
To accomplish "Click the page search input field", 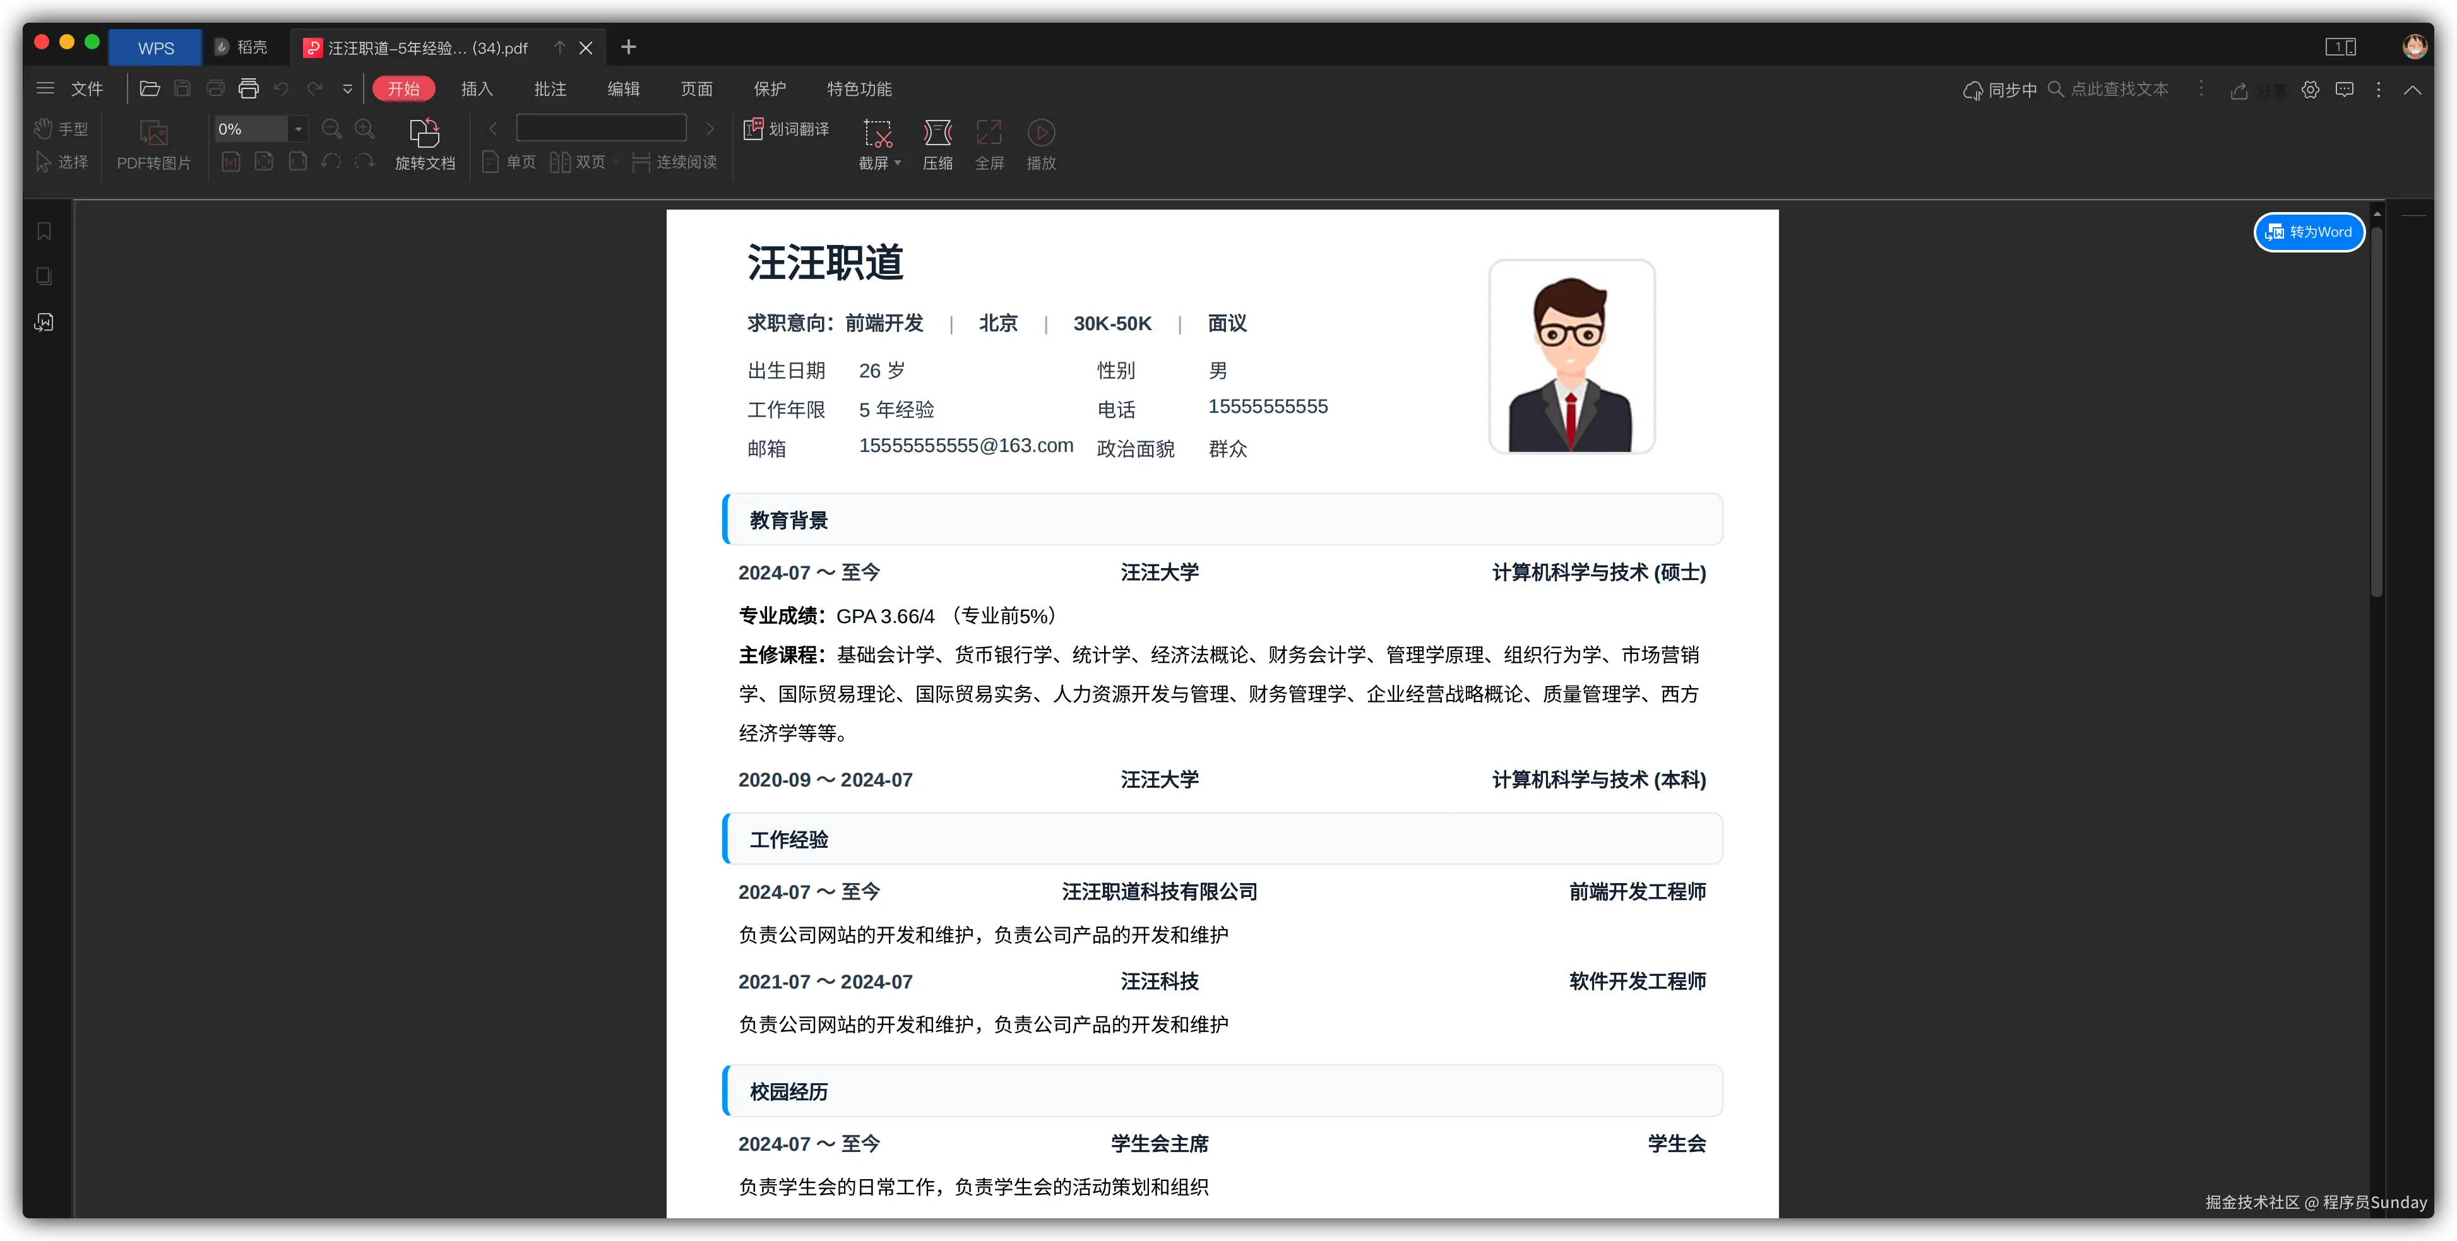I will click(601, 128).
